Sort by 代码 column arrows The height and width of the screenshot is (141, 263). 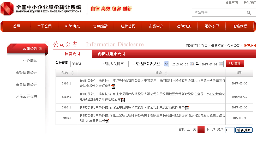coord(73,73)
